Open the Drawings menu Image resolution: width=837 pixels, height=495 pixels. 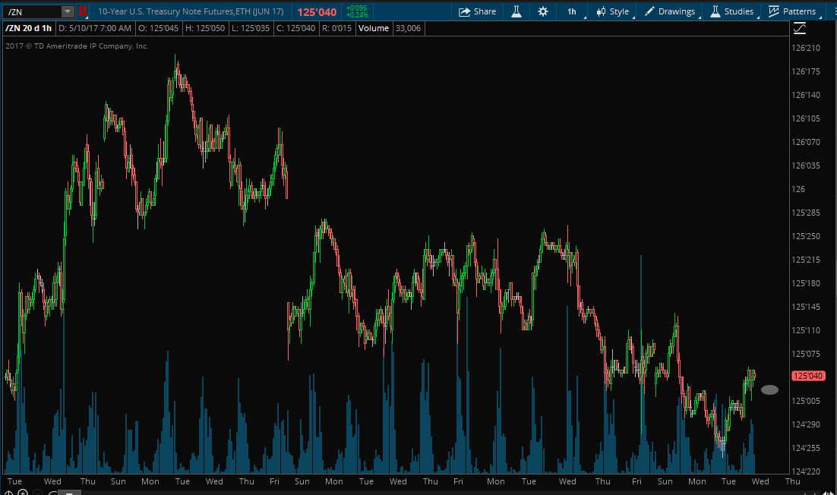tap(671, 11)
